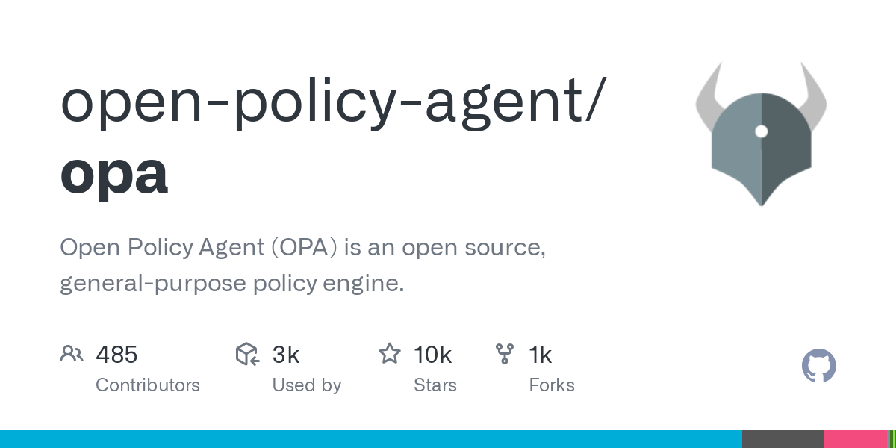Viewport: 896px width, 448px height.
Task: Click the Stars star icon
Action: tap(390, 353)
